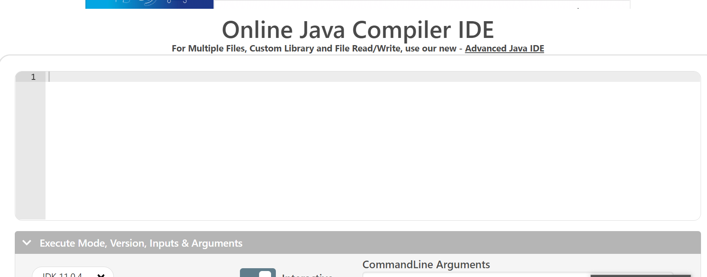Click the Online Java Compiler IDE heading
This screenshot has height=277, width=707.
point(358,30)
